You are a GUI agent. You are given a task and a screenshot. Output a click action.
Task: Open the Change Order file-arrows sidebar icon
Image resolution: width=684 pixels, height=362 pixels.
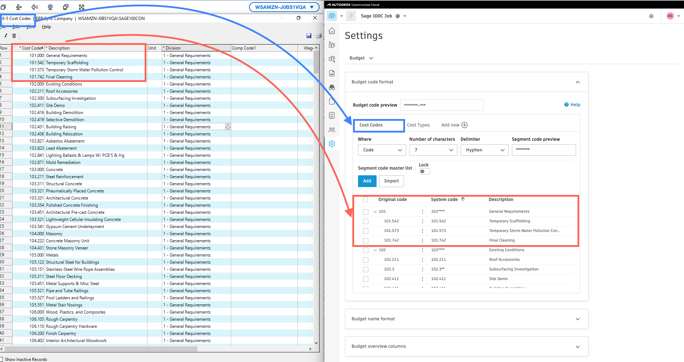(x=332, y=73)
